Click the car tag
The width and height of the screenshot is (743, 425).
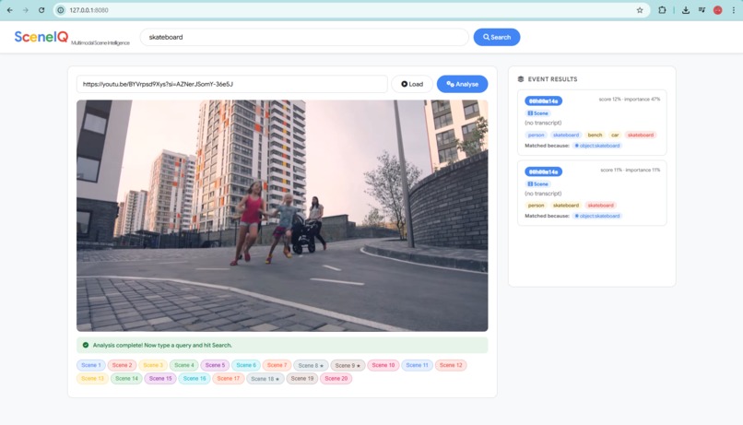(x=615, y=135)
